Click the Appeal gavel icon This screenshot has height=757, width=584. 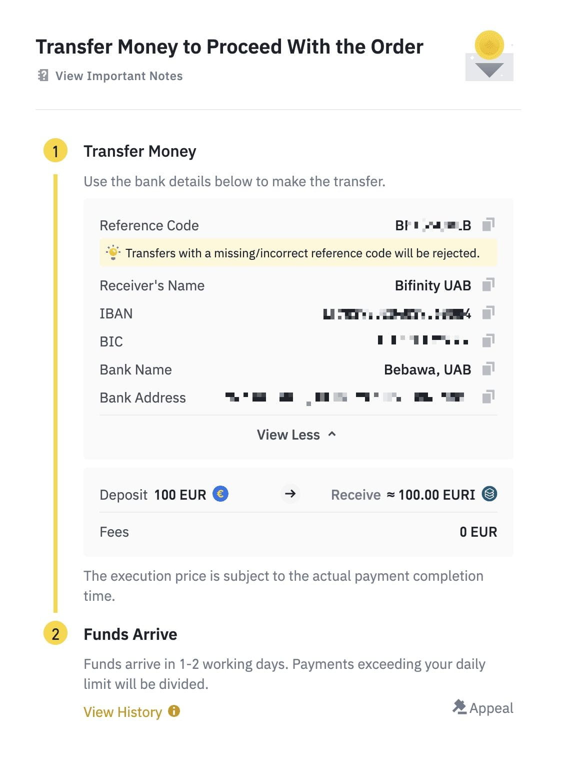[x=459, y=706]
